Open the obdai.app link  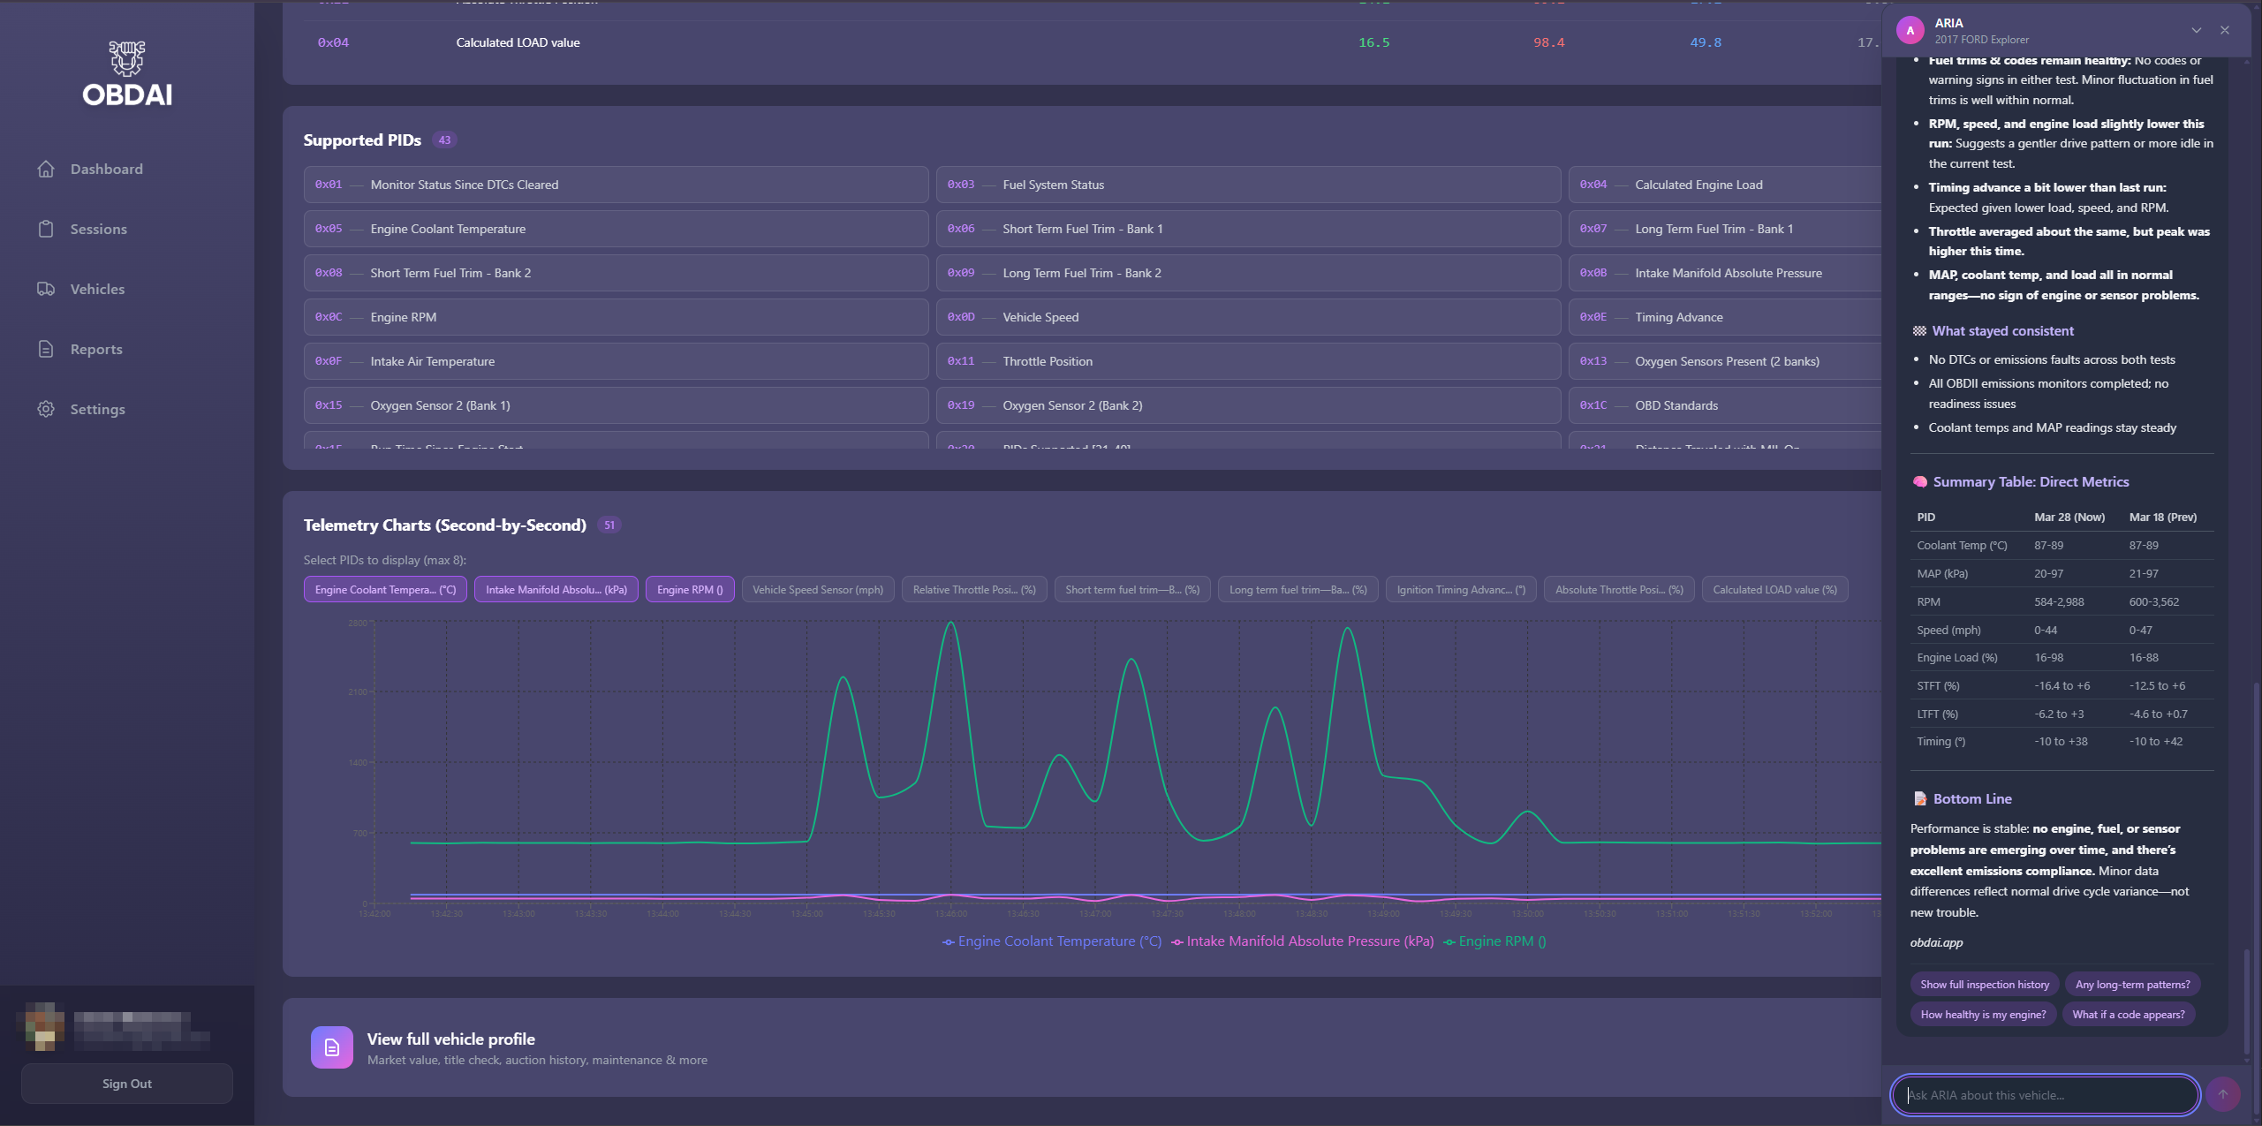pos(1936,942)
